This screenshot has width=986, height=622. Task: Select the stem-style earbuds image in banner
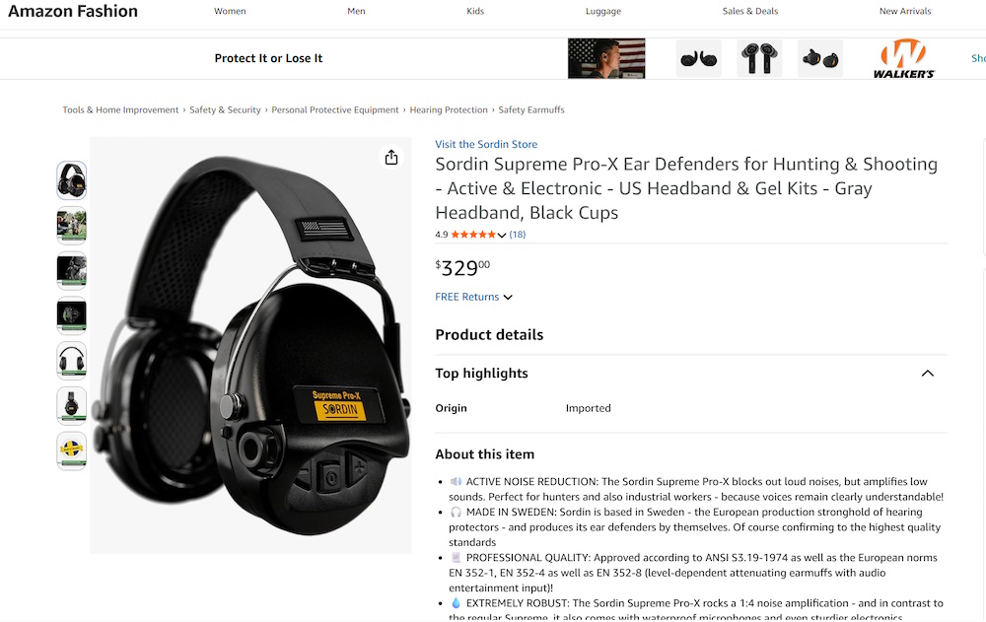(759, 58)
